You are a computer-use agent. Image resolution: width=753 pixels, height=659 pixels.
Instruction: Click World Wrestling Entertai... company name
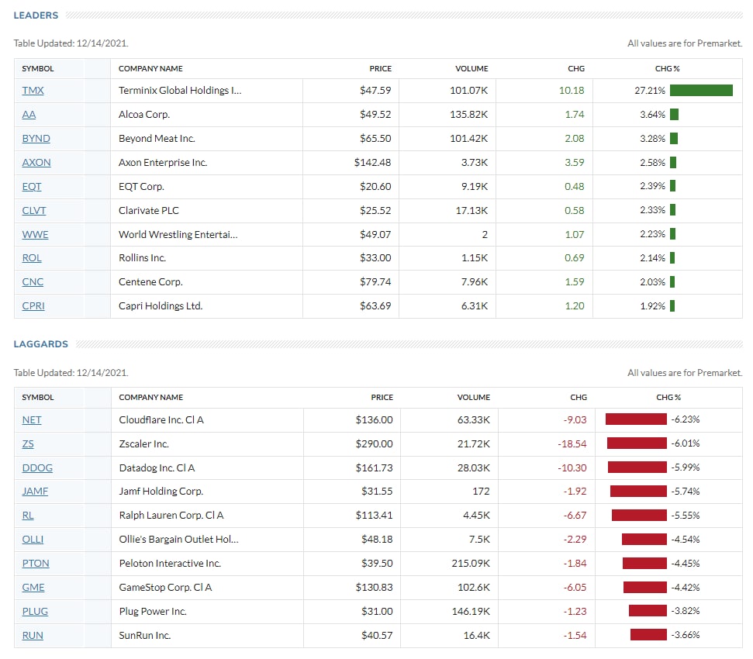(178, 234)
